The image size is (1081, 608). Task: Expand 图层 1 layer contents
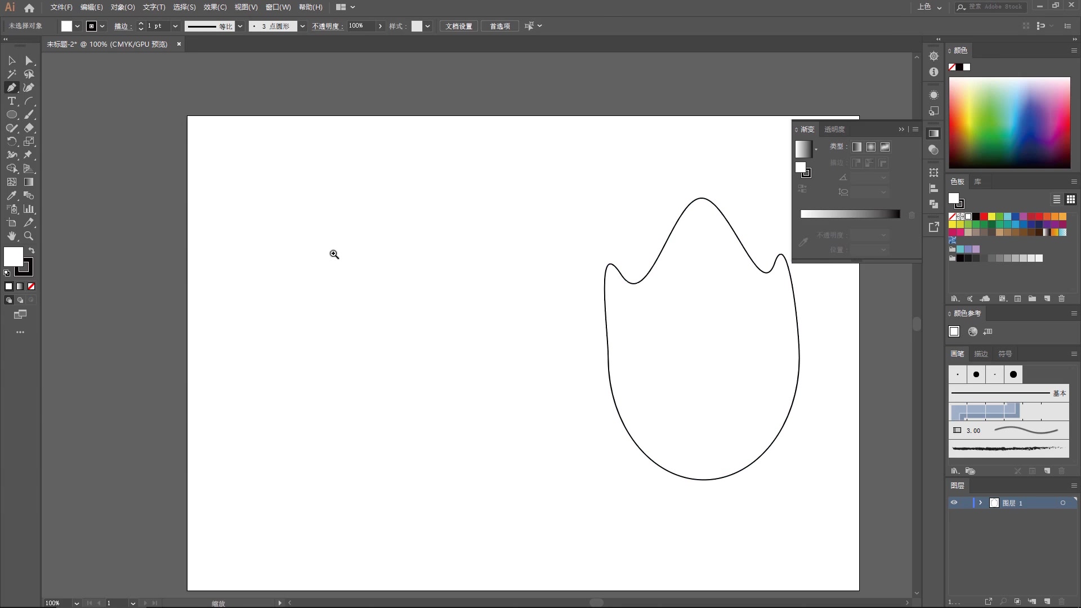[x=980, y=503]
